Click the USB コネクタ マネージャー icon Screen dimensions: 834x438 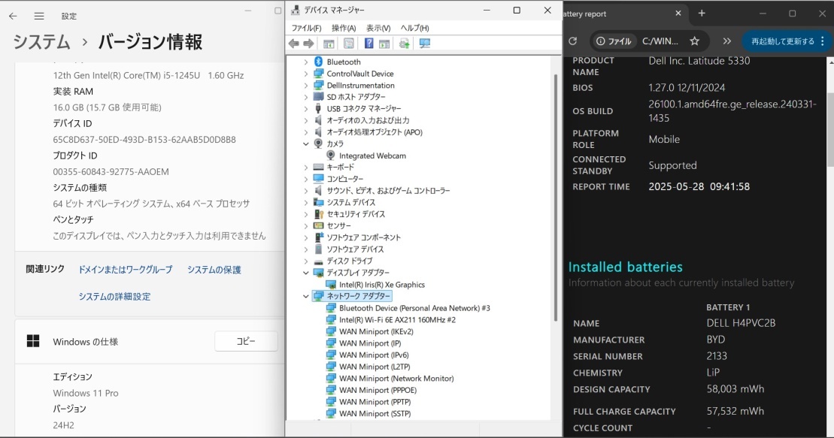point(319,108)
